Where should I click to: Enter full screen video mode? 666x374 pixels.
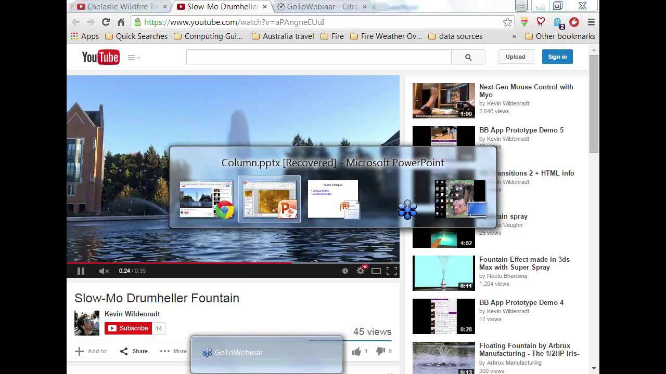point(392,271)
